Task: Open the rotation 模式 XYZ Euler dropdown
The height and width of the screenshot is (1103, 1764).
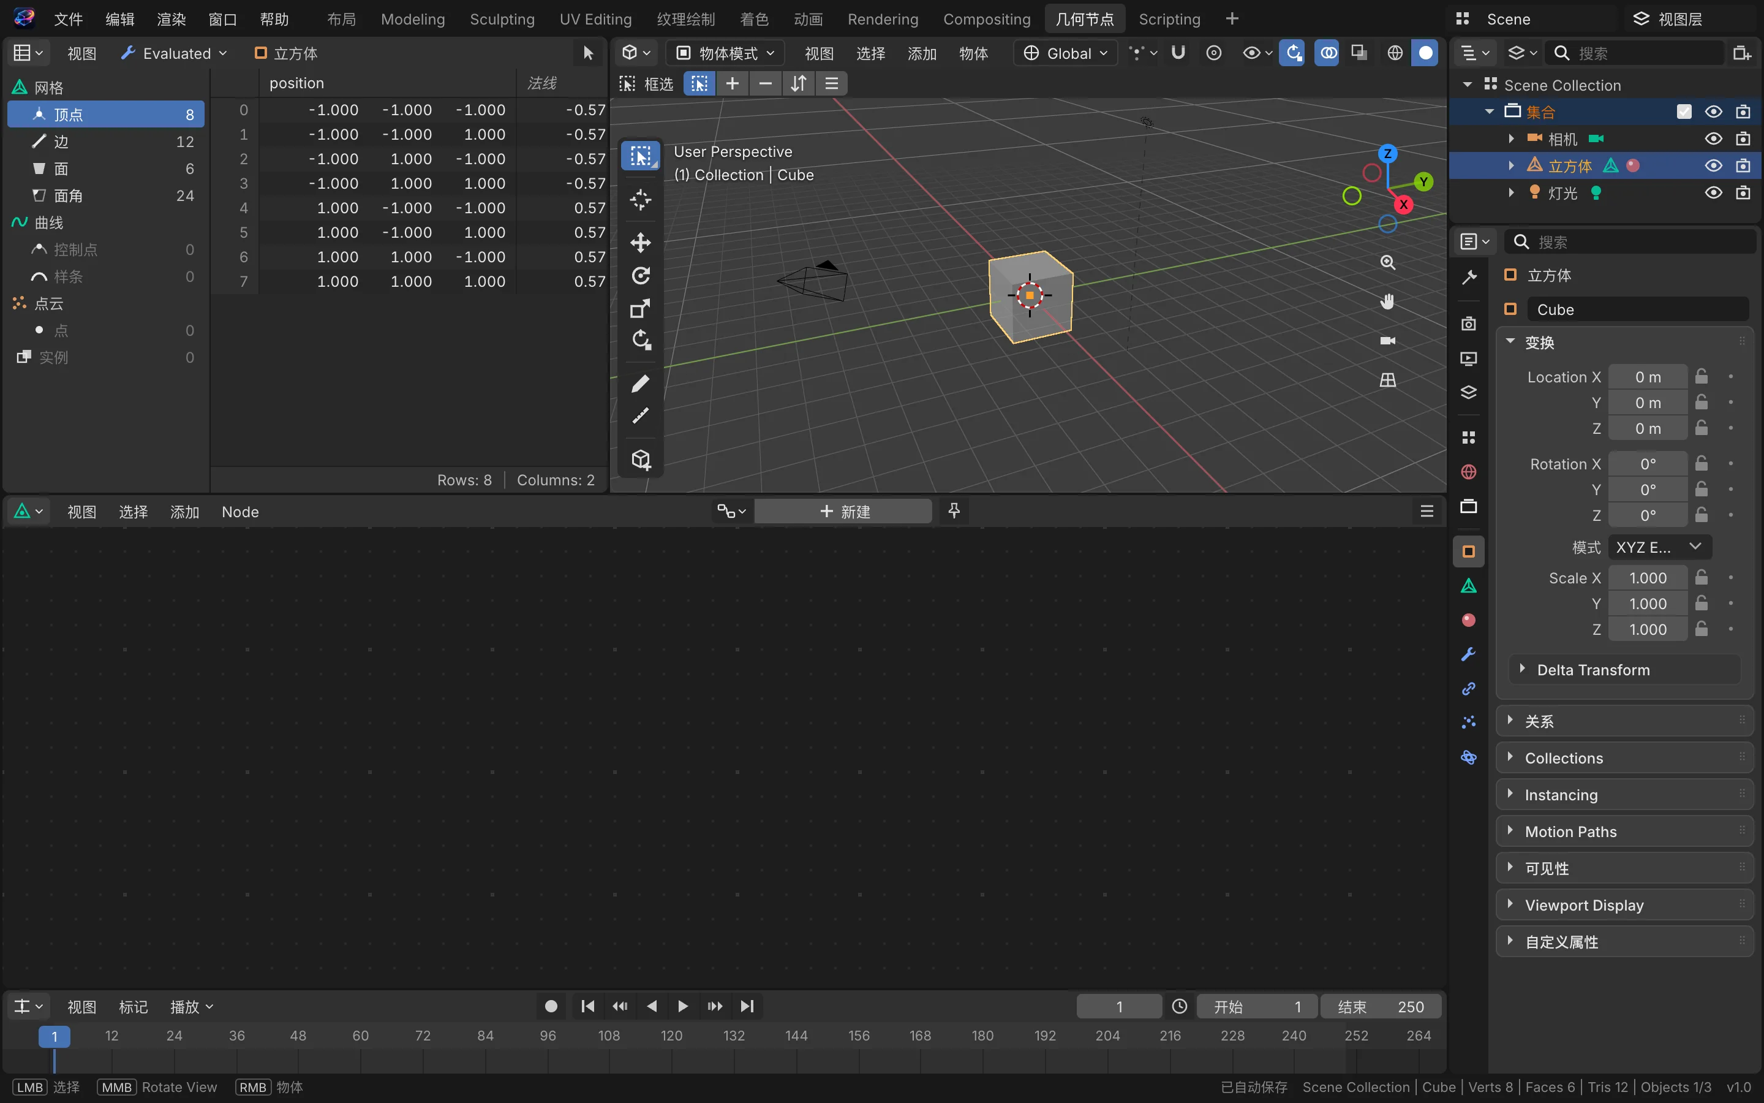Action: coord(1658,547)
